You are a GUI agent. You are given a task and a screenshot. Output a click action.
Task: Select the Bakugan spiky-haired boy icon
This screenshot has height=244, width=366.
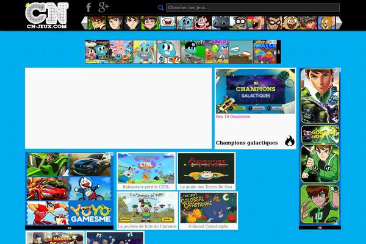pos(309,23)
